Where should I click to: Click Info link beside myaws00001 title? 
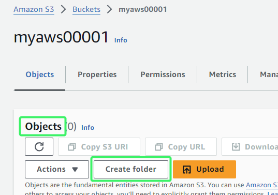[121, 40]
